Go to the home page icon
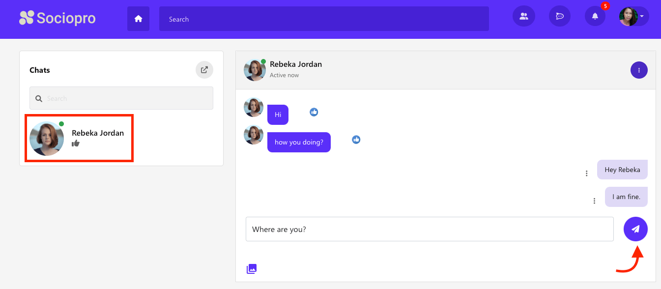This screenshot has height=289, width=661. coord(138,19)
